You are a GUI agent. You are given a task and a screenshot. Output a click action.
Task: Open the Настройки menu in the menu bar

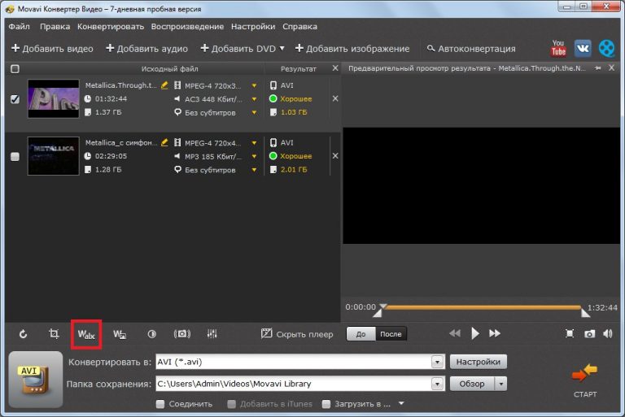point(253,27)
